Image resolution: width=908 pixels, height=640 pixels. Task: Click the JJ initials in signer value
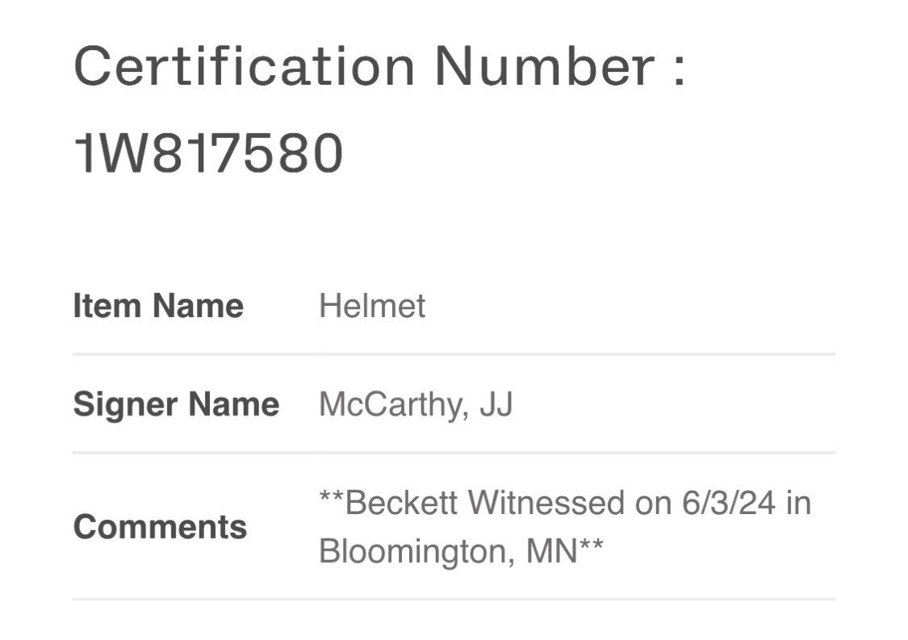[x=496, y=404]
